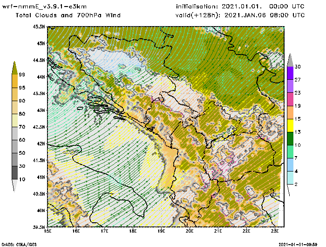
Task: Click the 15 label on wind legend
Action: [x=298, y=119]
